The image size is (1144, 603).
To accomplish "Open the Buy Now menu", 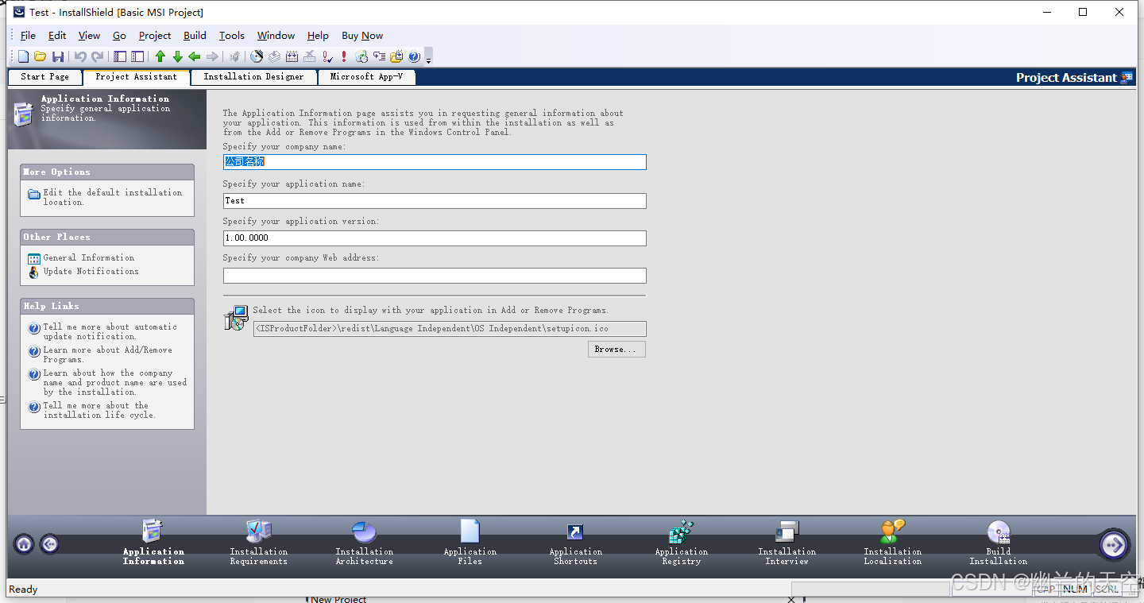I will 362,36.
